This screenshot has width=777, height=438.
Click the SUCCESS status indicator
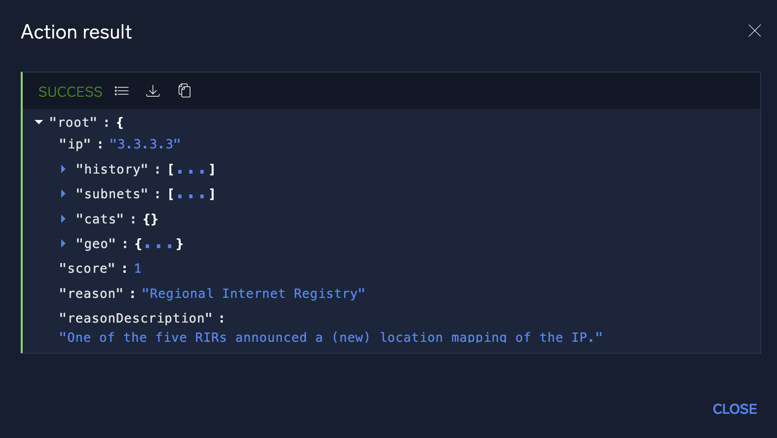pos(70,92)
